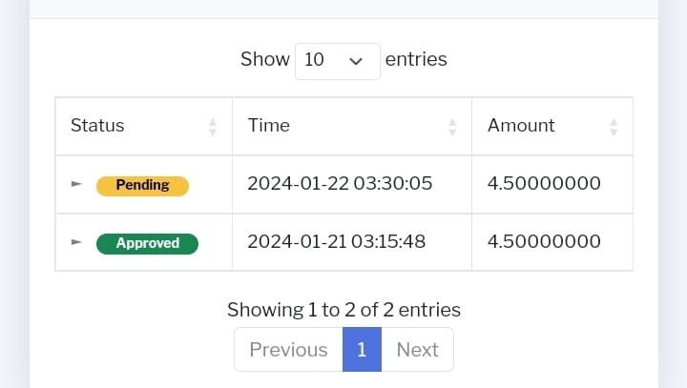The image size is (687, 388).
Task: Go to Next page
Action: (x=418, y=350)
